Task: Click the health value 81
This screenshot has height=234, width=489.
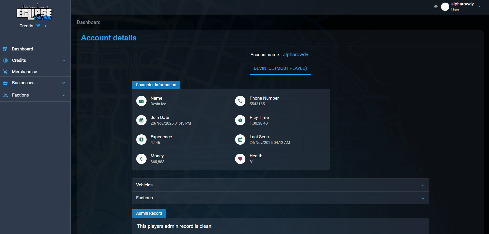Action: (x=252, y=162)
